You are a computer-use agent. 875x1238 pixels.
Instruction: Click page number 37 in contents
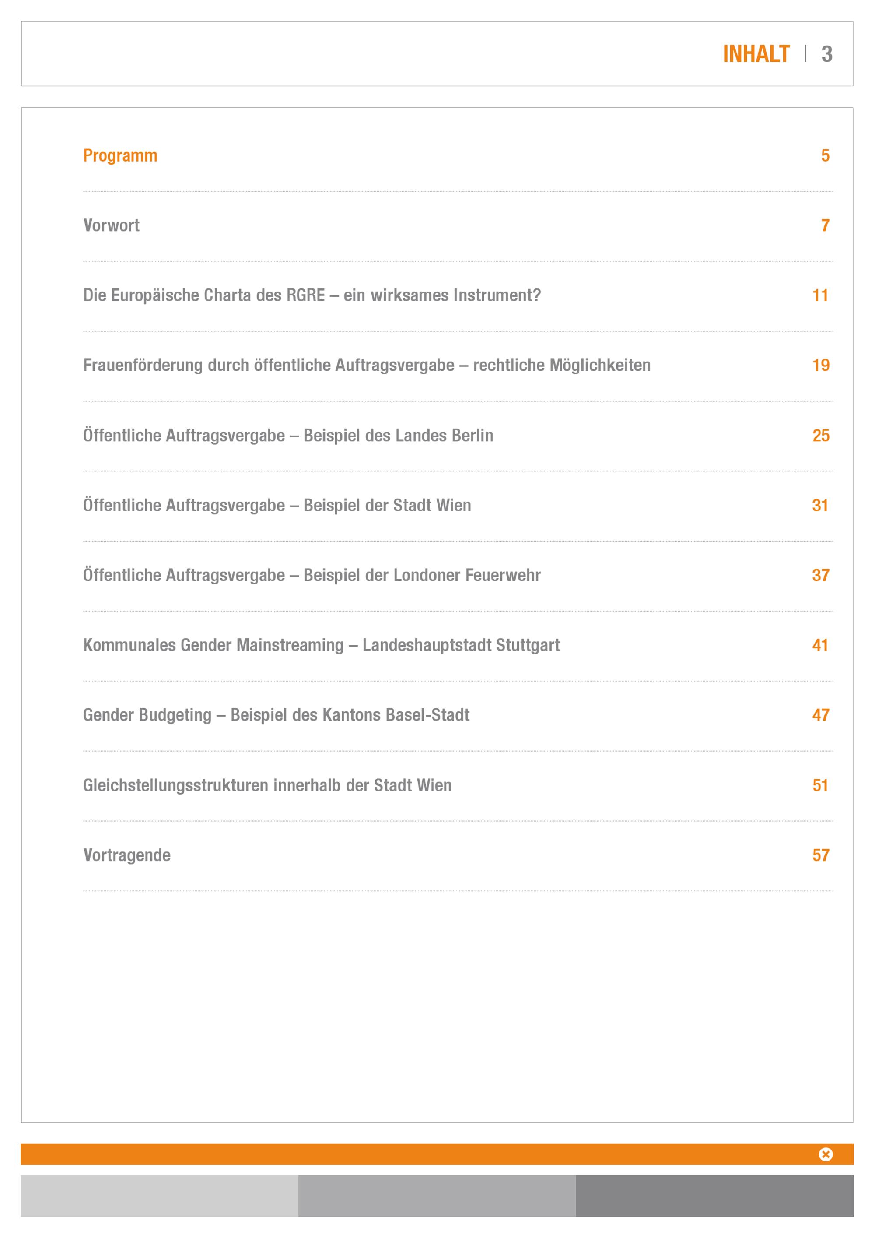pos(821,575)
